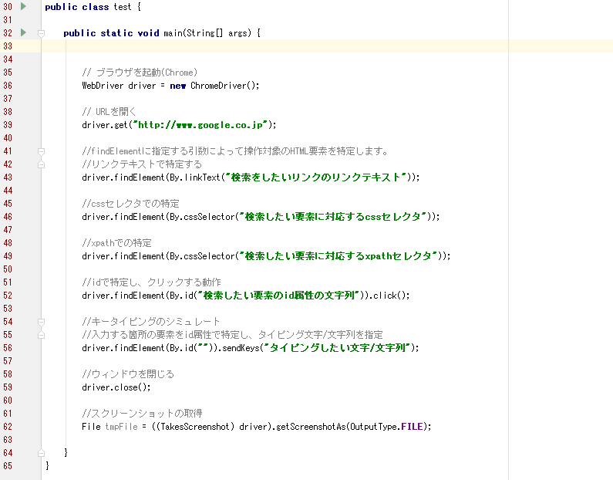
Task: Click fold end marker at line 42
Action: 41,164
